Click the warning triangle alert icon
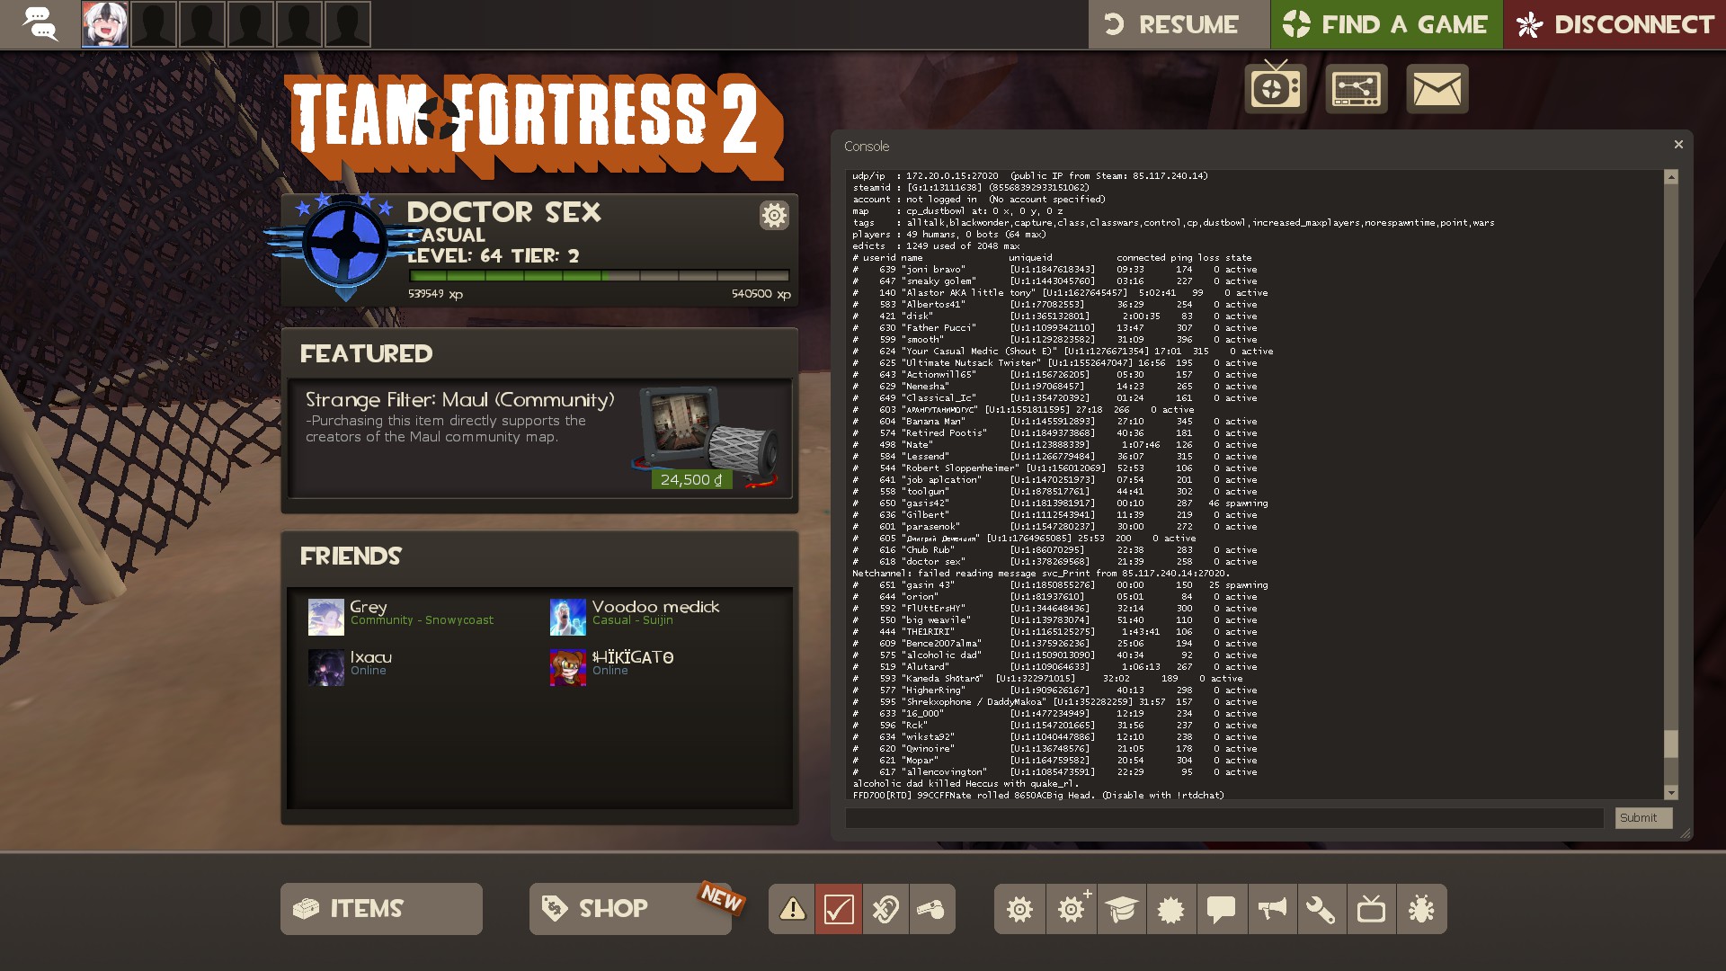 pyautogui.click(x=792, y=908)
